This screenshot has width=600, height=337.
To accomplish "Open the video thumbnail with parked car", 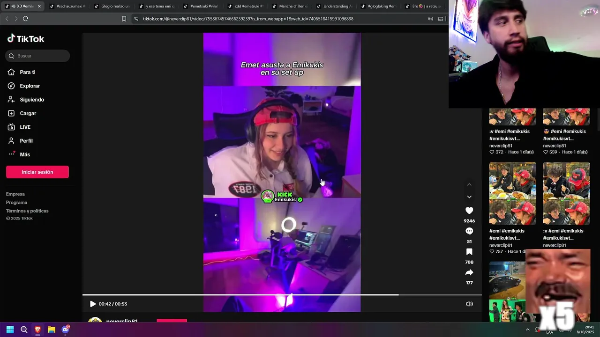I will 507,292.
